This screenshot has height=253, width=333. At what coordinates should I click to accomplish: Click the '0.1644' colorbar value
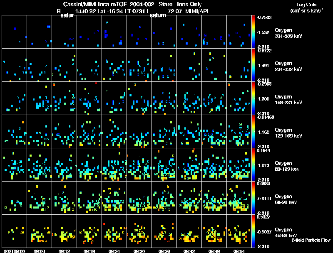[x=263, y=150]
